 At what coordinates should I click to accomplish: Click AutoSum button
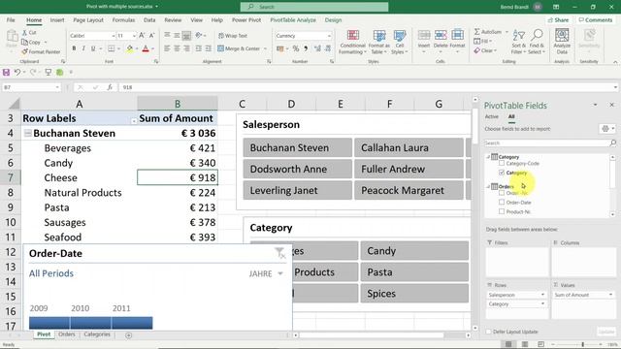487,32
